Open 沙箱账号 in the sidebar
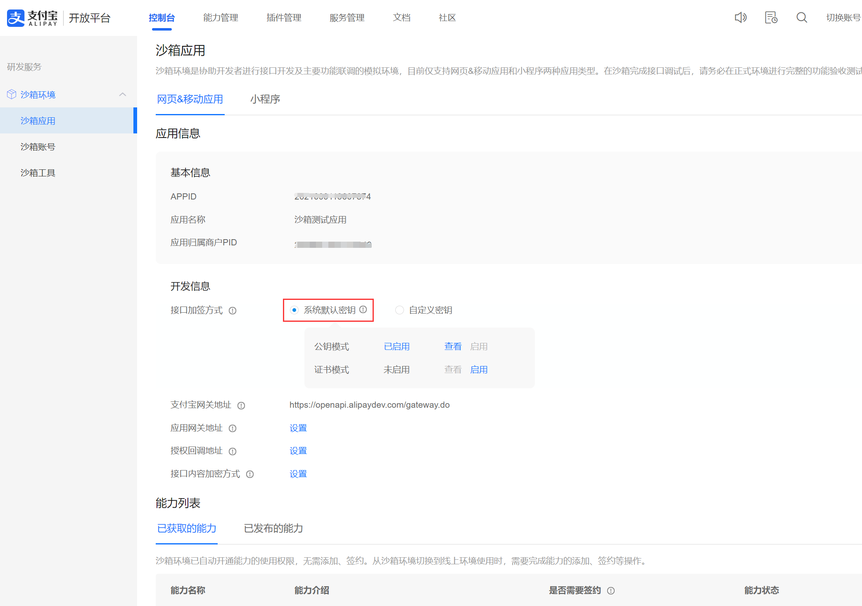This screenshot has width=862, height=606. 38,147
